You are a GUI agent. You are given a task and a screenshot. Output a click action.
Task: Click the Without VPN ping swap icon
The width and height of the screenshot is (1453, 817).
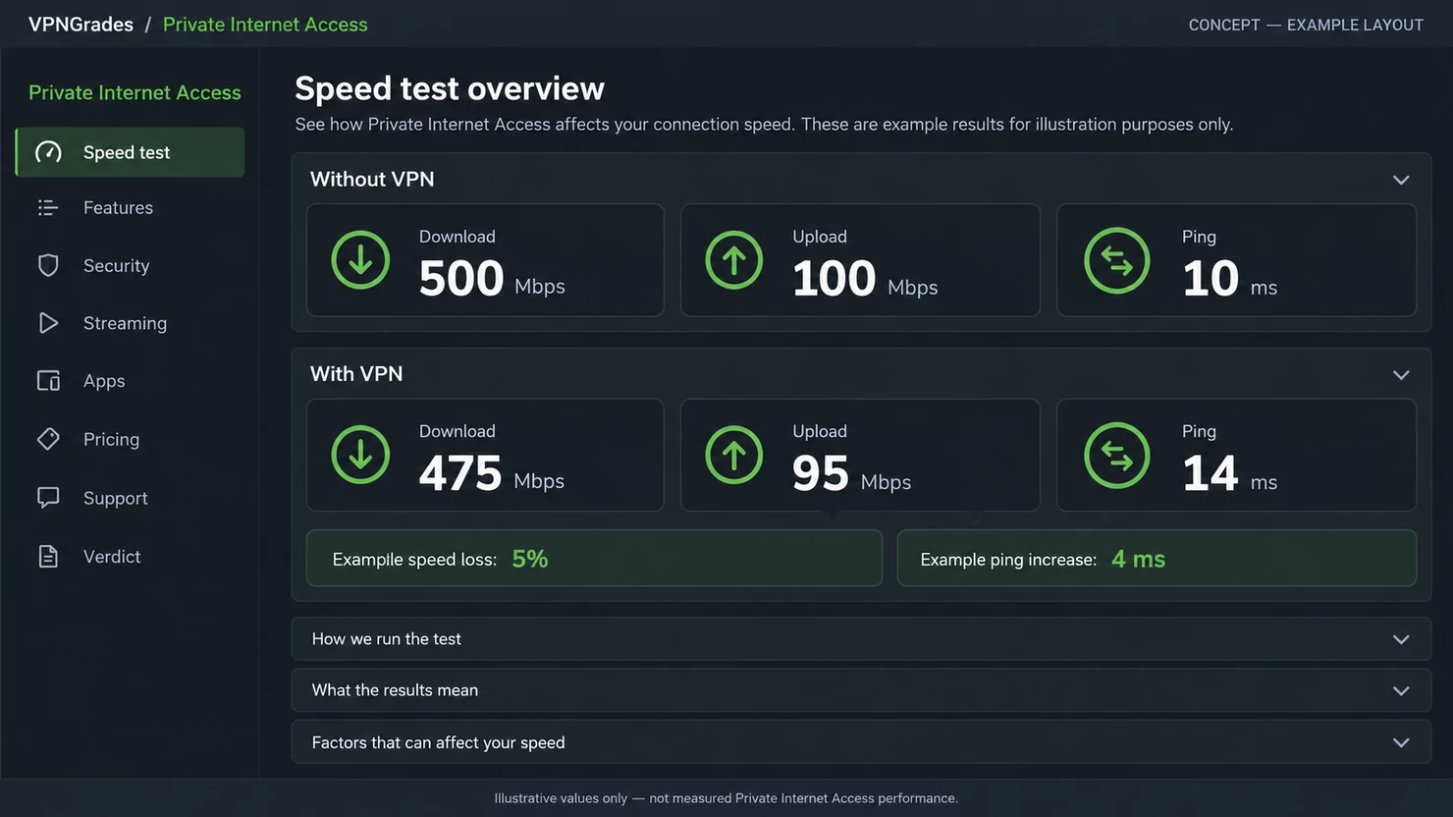pyautogui.click(x=1116, y=260)
